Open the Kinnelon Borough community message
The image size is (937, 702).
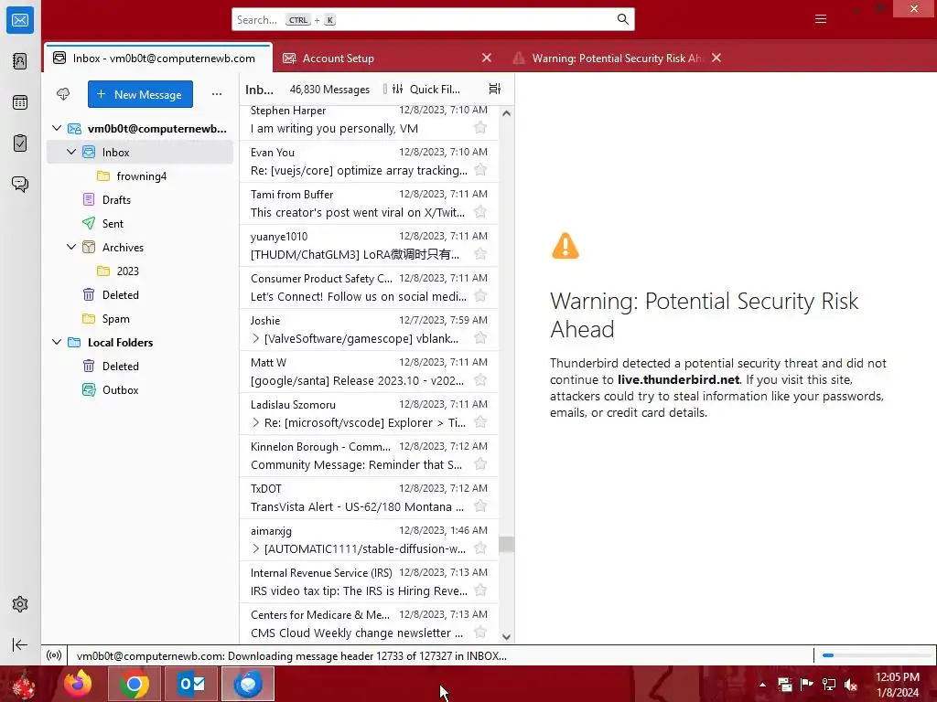(x=369, y=455)
